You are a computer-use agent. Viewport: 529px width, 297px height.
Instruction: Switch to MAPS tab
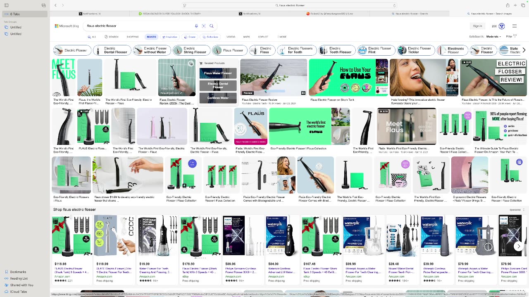pyautogui.click(x=246, y=37)
